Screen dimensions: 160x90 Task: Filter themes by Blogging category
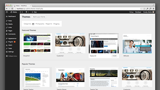tap(56, 24)
